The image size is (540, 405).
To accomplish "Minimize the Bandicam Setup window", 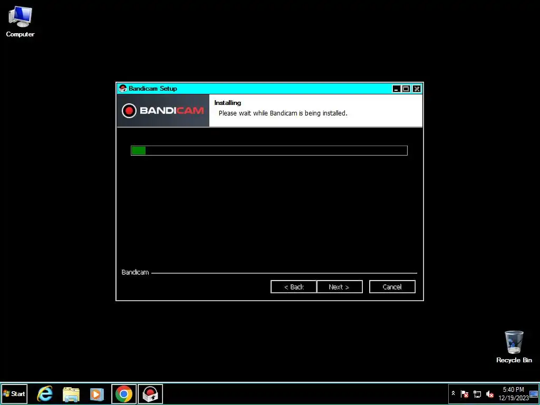I will (397, 89).
